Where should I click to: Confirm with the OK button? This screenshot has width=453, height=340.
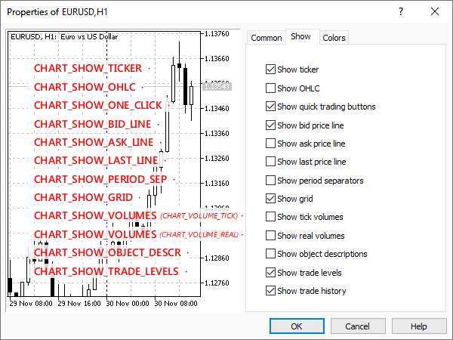pos(297,326)
